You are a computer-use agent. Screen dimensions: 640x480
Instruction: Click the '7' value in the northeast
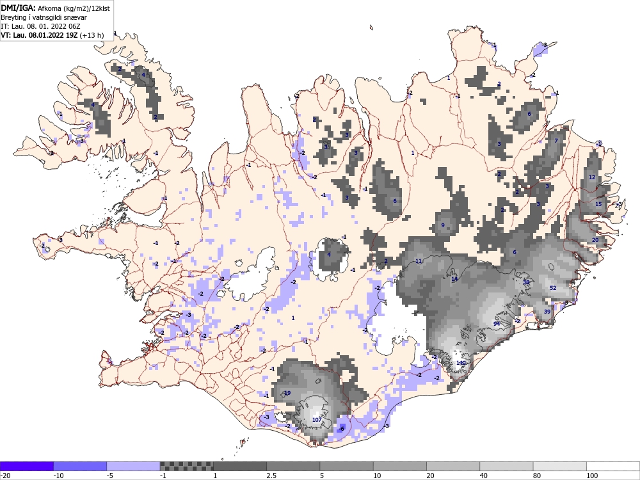click(556, 141)
